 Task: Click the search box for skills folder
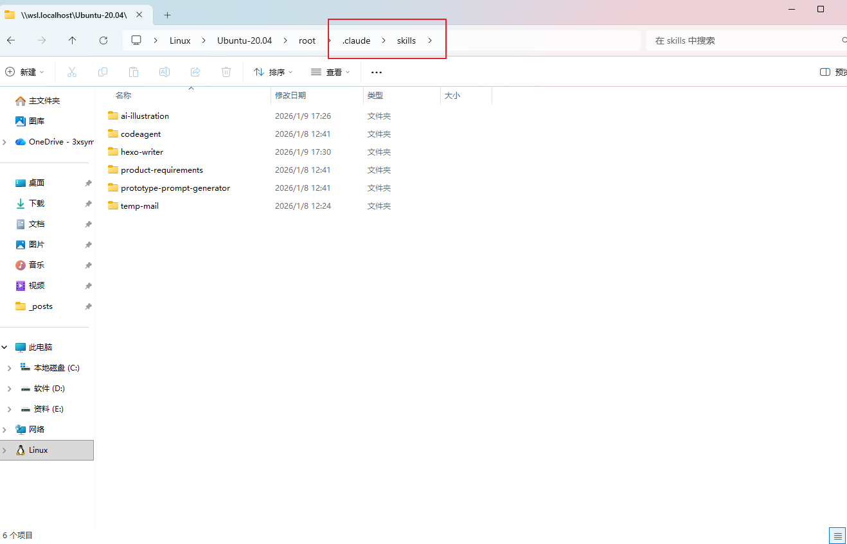739,40
